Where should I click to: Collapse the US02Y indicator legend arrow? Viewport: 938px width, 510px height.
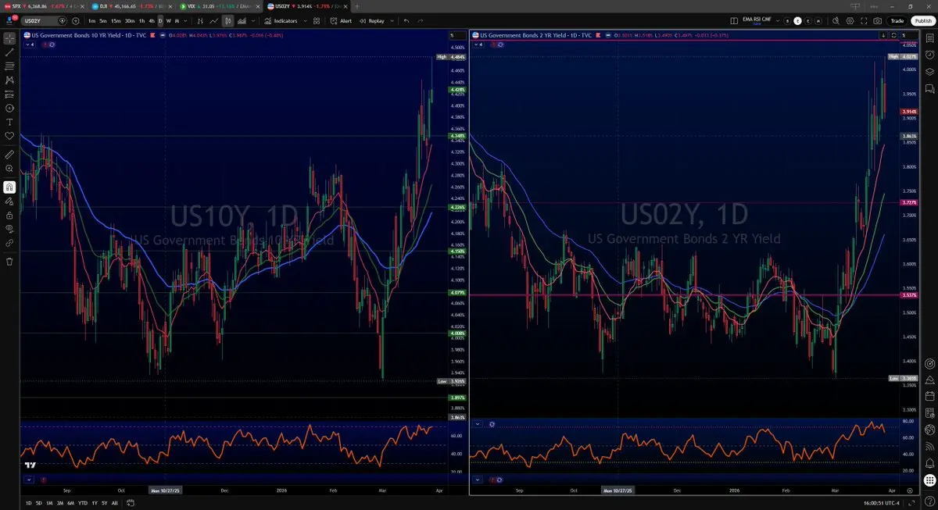click(479, 45)
